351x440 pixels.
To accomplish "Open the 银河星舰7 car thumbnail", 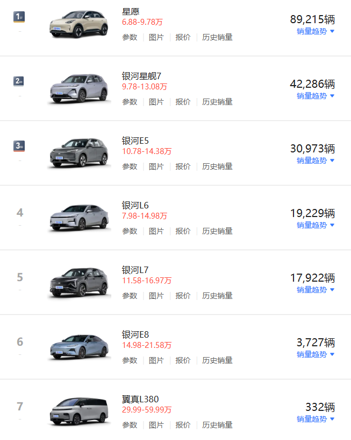I will coord(79,88).
